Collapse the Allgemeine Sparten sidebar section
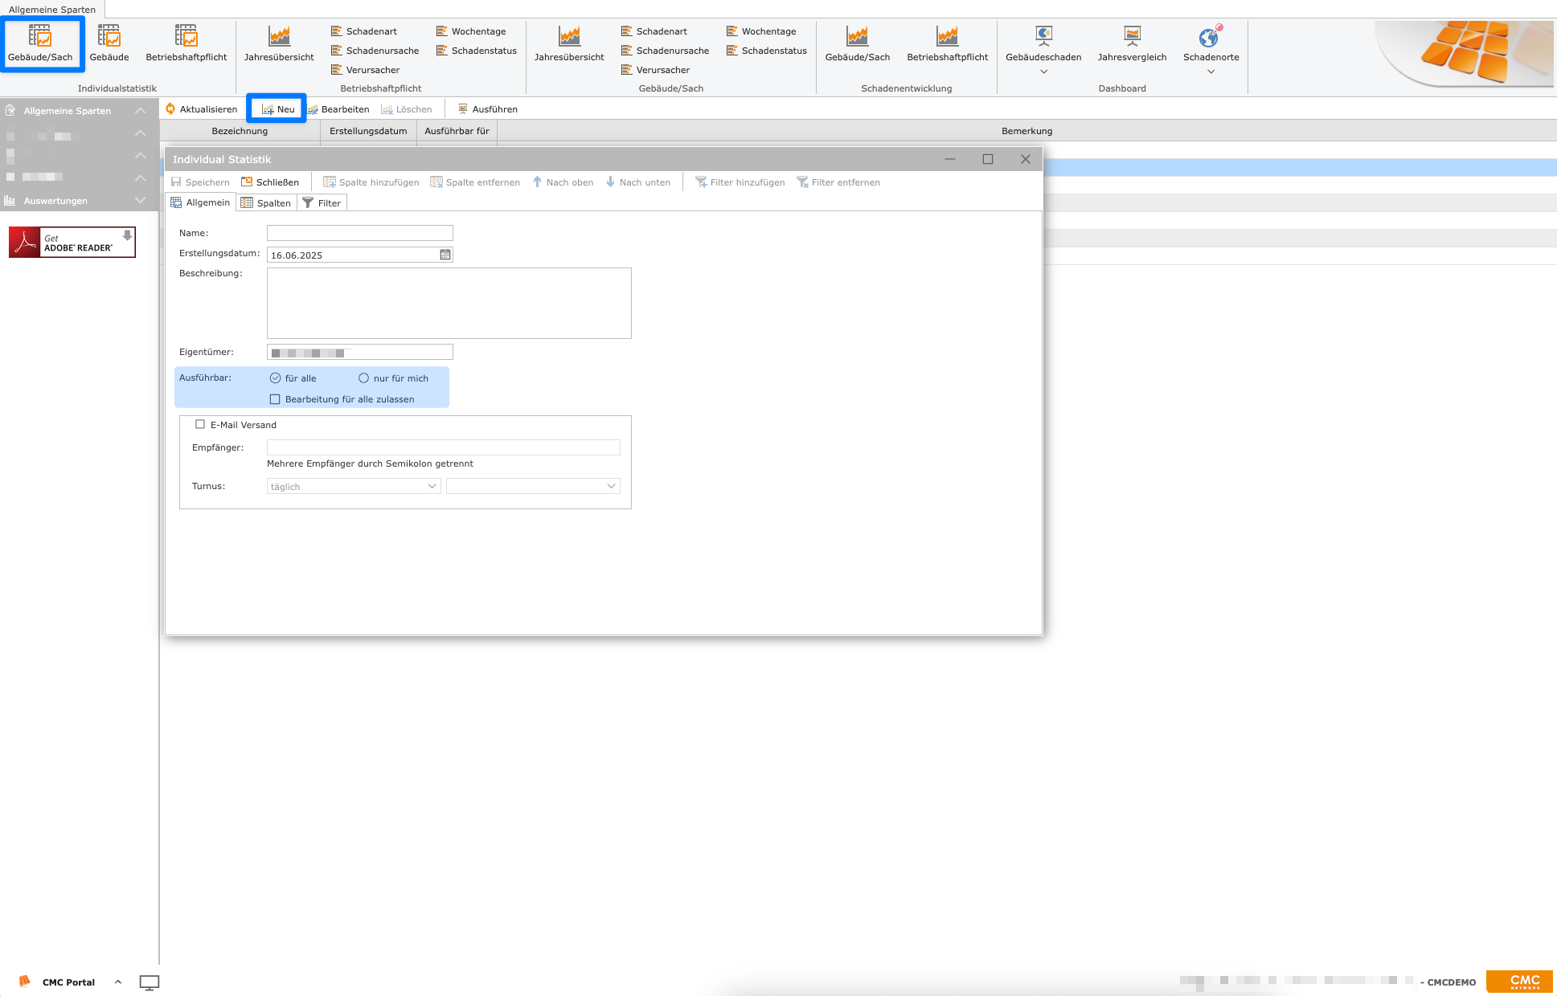The image size is (1557, 996). pos(141,111)
